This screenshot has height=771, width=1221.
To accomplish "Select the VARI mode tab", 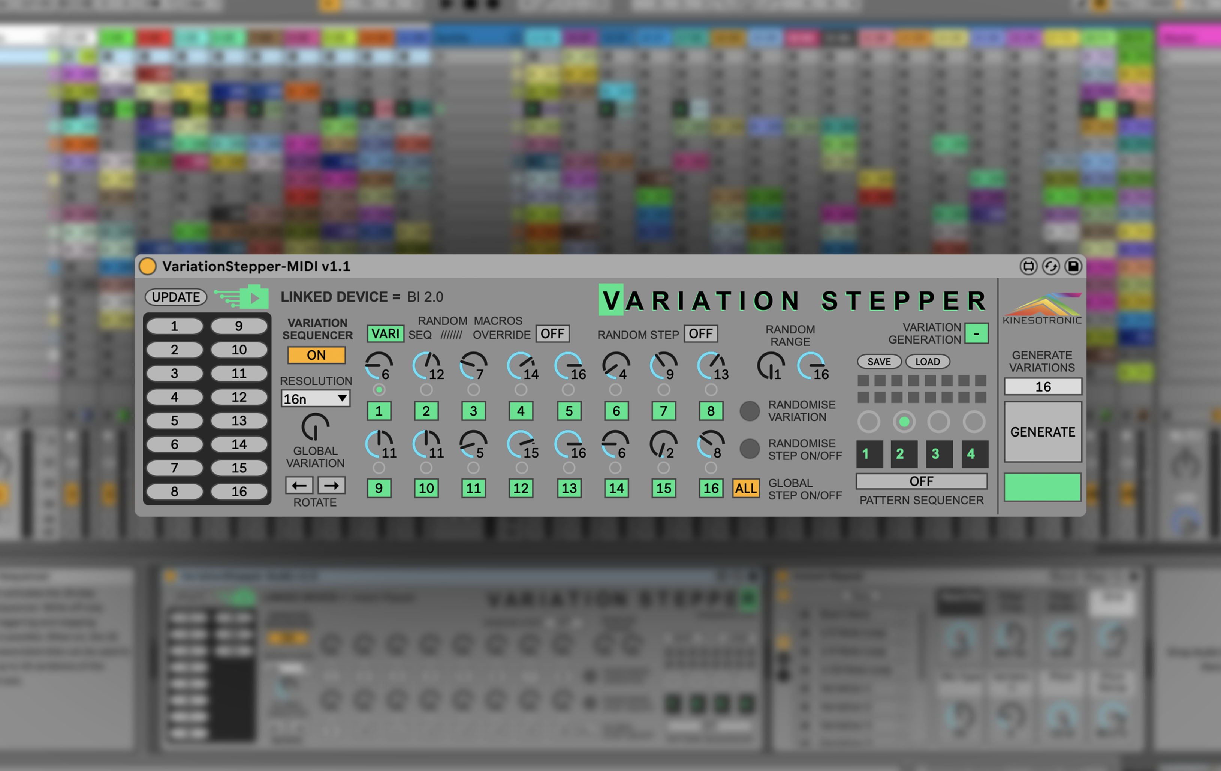I will coord(385,334).
